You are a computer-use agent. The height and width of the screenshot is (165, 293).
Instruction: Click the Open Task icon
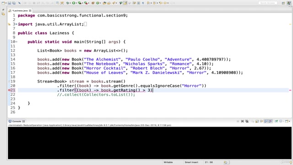pos(109,3)
